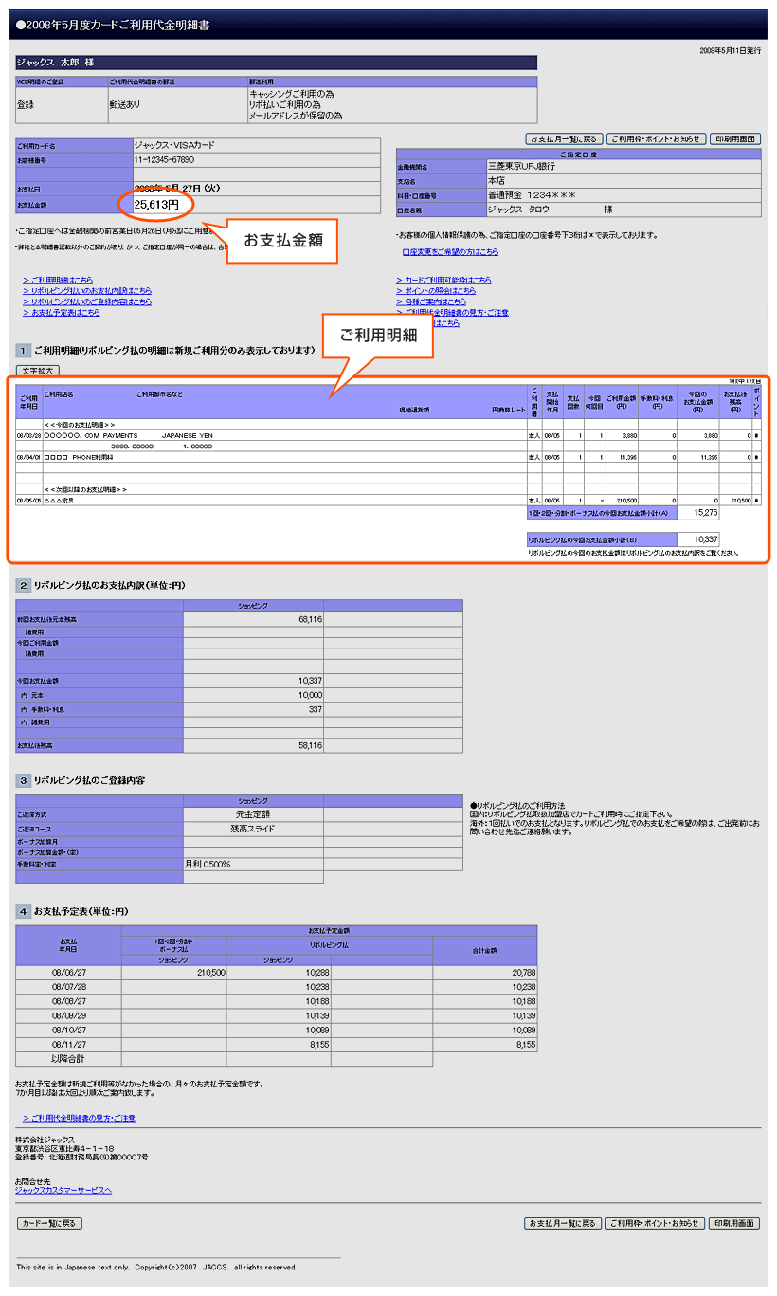Click schedule date 08/06/27
The width and height of the screenshot is (777, 1296).
[x=68, y=972]
